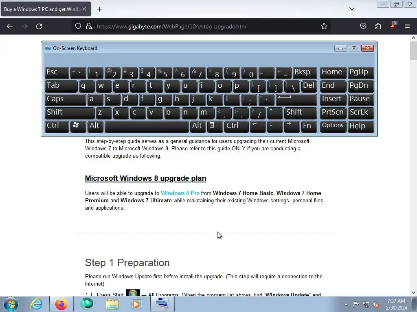Select On-Screen Keyboard taskbar button
Viewport: 417px width, 312px height.
pos(162,304)
